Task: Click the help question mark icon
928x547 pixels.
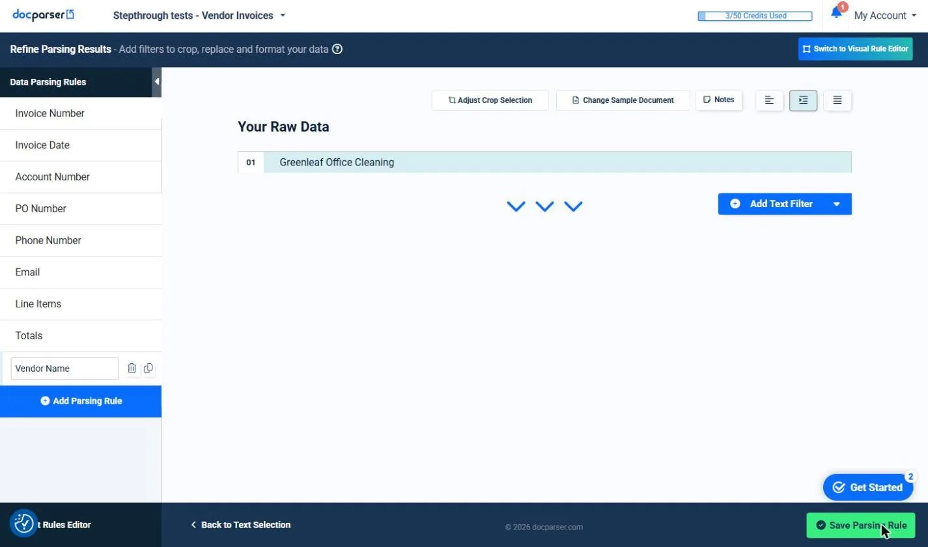Action: pos(337,49)
